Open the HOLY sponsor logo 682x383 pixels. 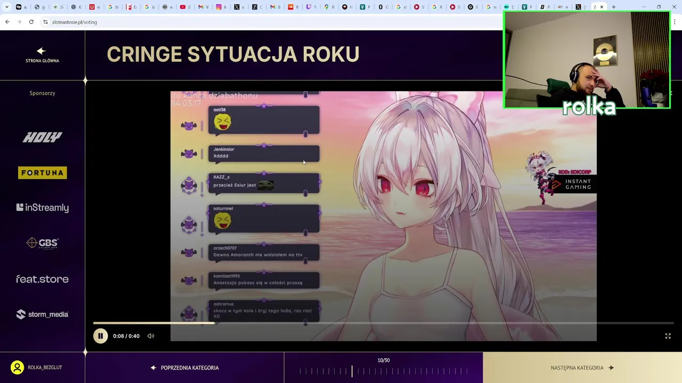coord(42,137)
